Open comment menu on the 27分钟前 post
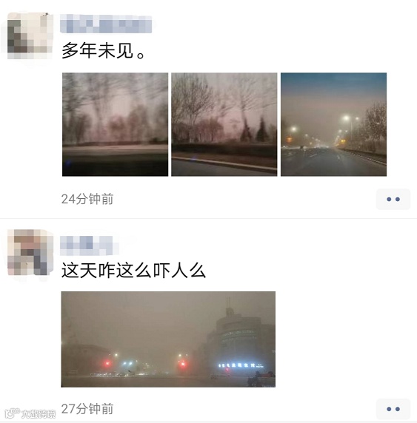 coord(393,409)
